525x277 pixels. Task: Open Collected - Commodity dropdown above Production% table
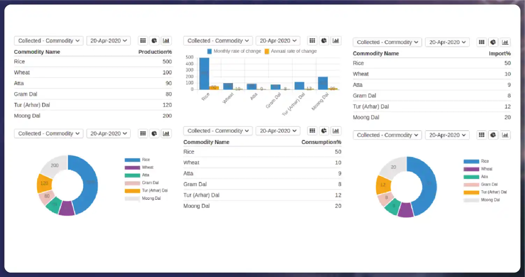(49, 41)
